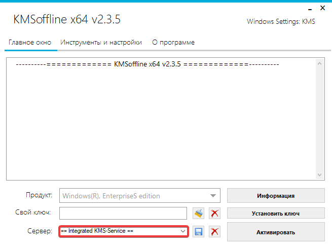
Task: Minimize the KMSoffline window
Action: point(310,9)
